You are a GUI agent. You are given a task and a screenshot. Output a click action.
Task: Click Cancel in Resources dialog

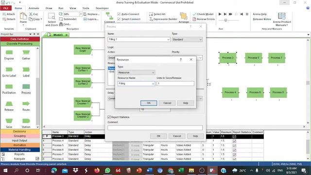pos(167,103)
